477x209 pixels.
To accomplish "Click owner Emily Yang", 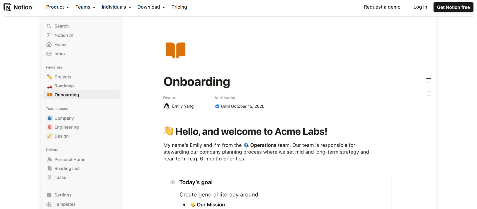I will click(183, 106).
